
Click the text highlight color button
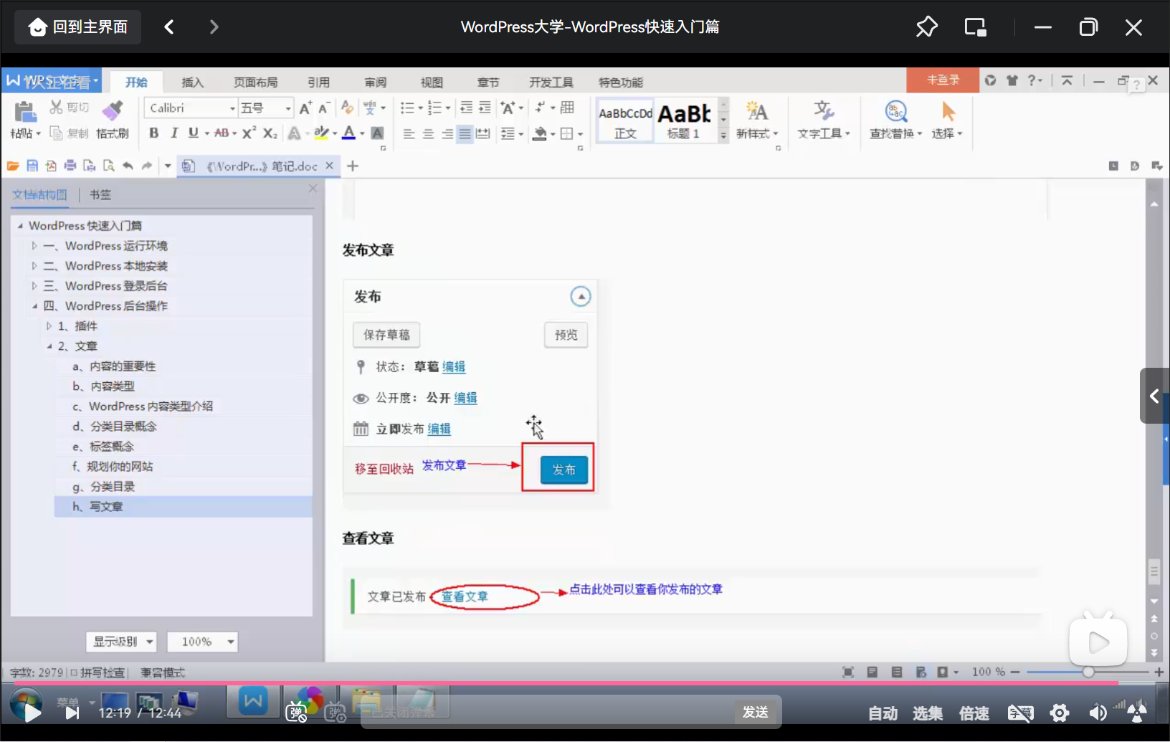tap(321, 133)
